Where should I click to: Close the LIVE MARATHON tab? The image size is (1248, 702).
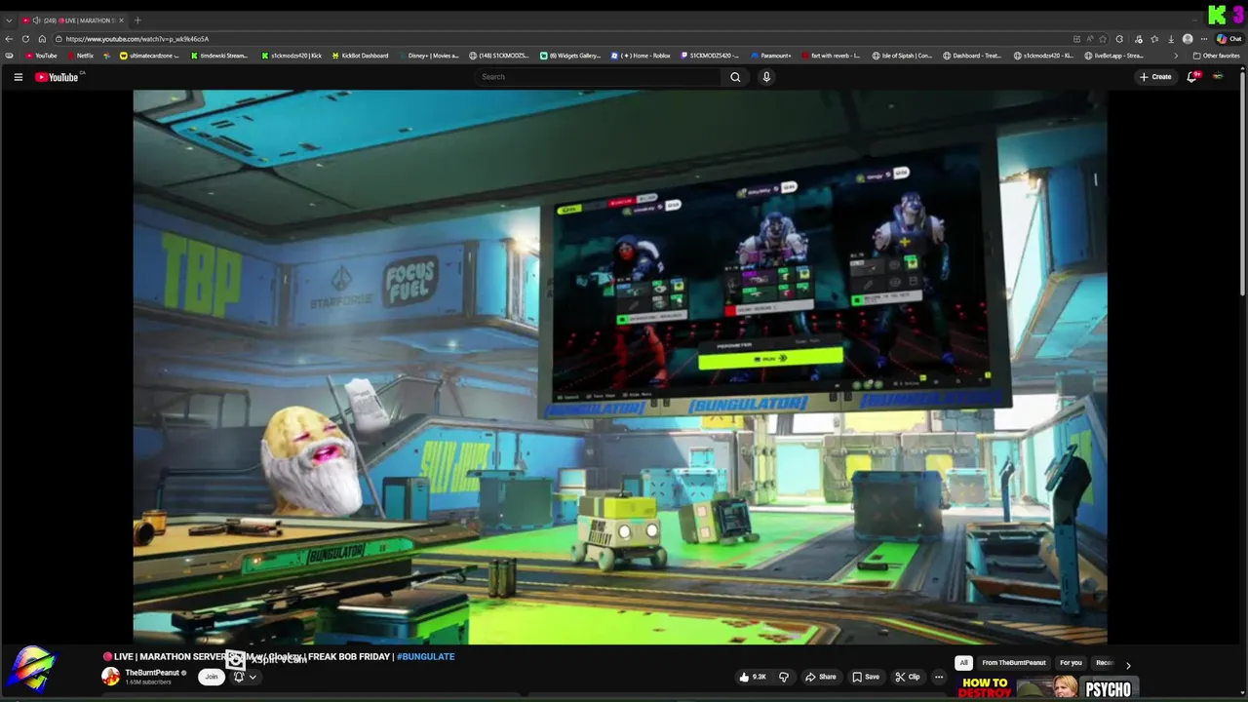tap(122, 20)
